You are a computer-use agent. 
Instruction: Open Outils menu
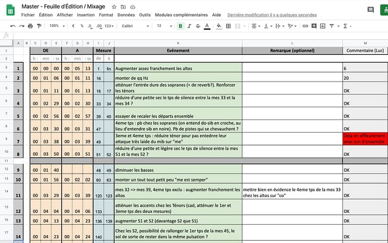[x=145, y=15]
